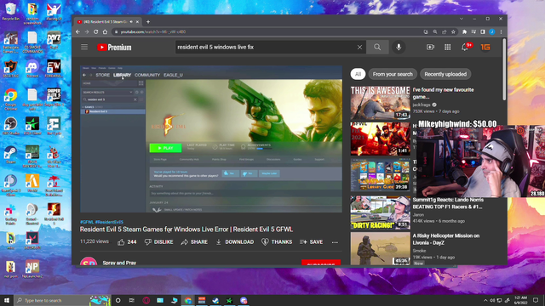Open Chrome home page button

point(105,32)
